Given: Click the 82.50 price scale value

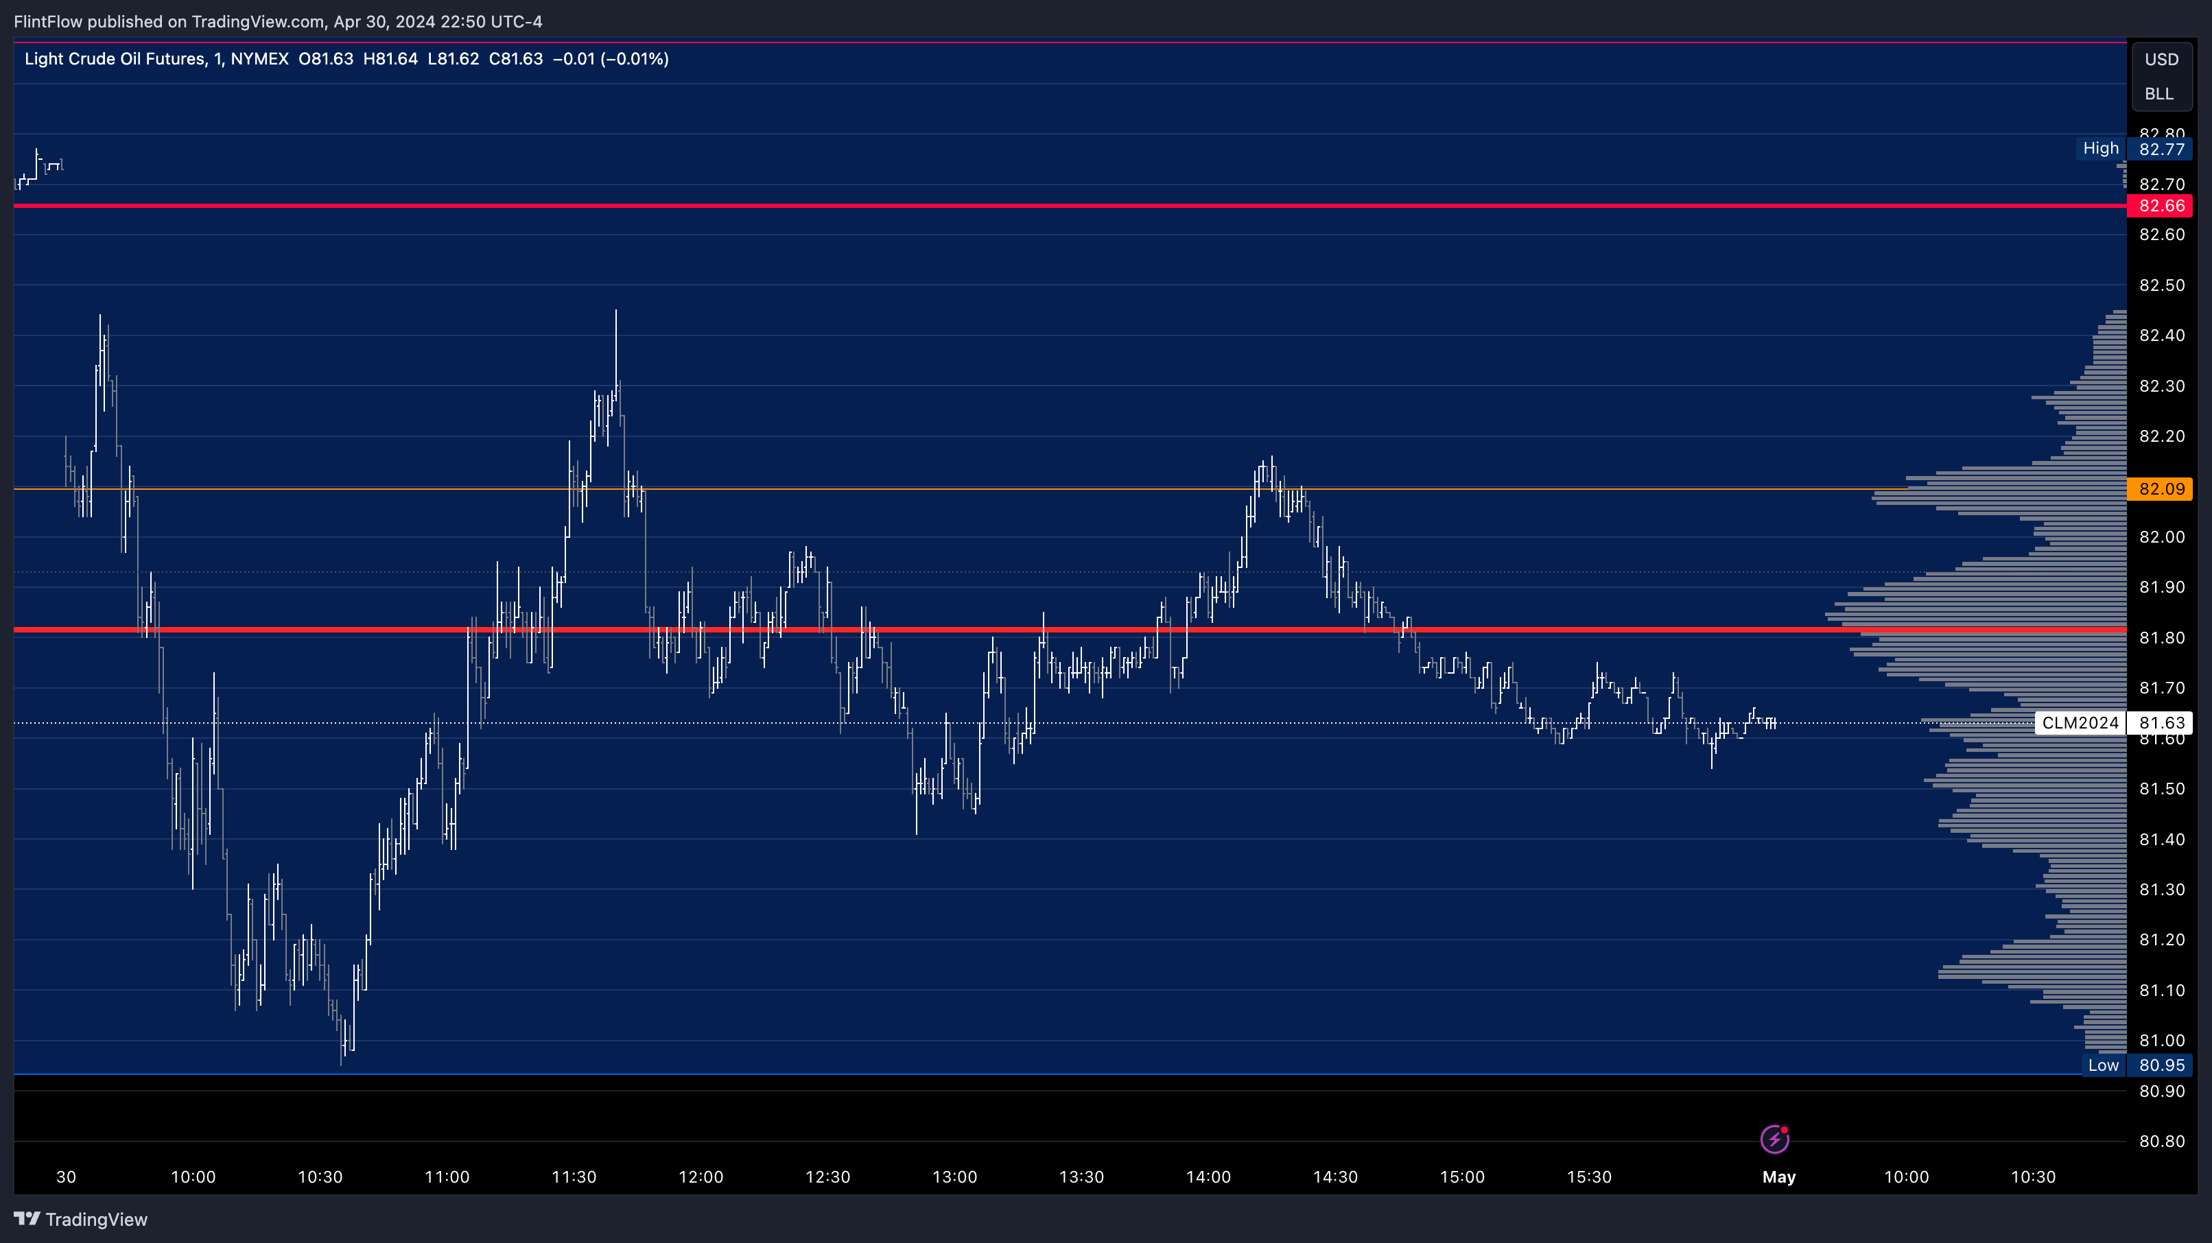Looking at the screenshot, I should tap(2161, 285).
